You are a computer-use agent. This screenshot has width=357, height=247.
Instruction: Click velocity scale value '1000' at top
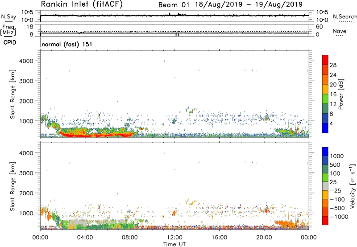337,156
